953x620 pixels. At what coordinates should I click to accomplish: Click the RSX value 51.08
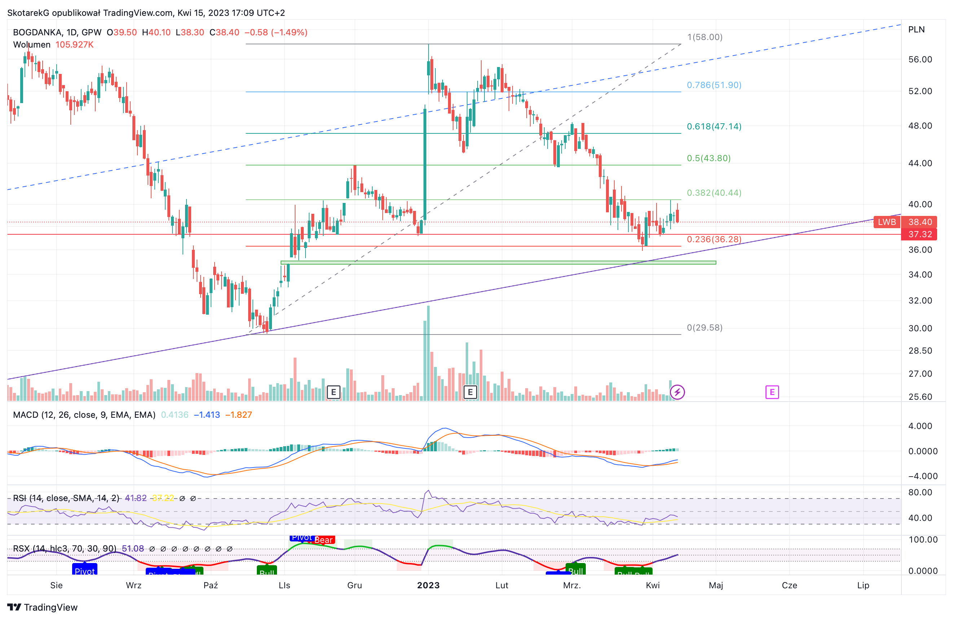(133, 548)
